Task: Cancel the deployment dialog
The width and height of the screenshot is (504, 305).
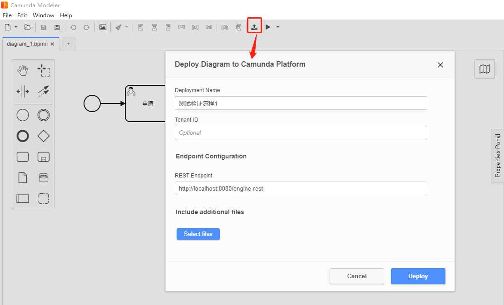Action: pos(357,276)
